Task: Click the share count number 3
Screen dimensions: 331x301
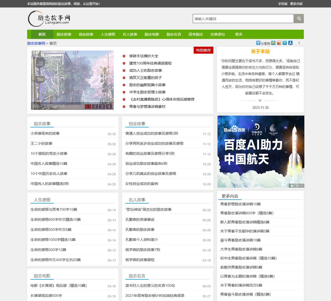Action: tap(299, 43)
